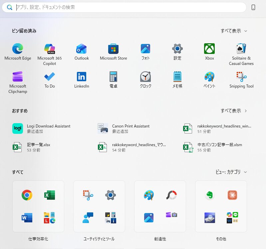Screen dimensions: 266x249
Task: Launch Microsoft 365 Copilot pinned app
Action: point(50,54)
